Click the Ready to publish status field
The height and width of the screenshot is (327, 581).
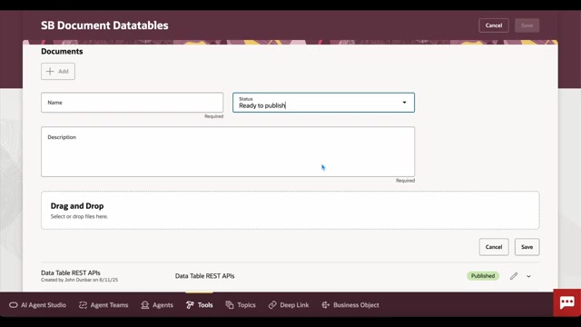(x=323, y=103)
